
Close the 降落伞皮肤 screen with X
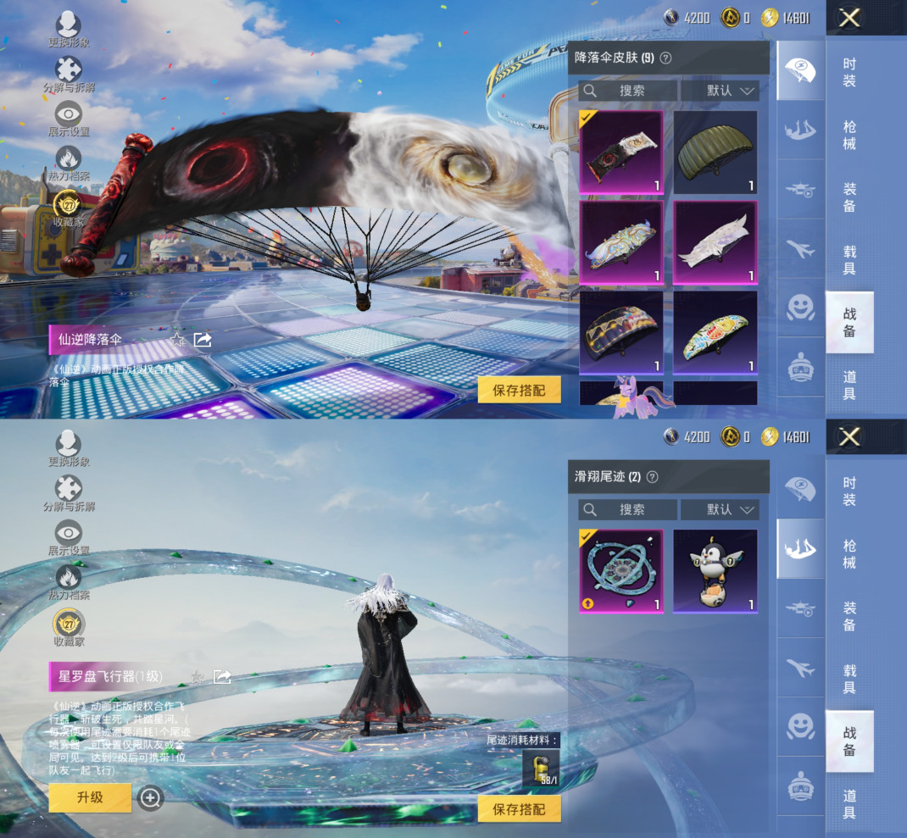849,18
